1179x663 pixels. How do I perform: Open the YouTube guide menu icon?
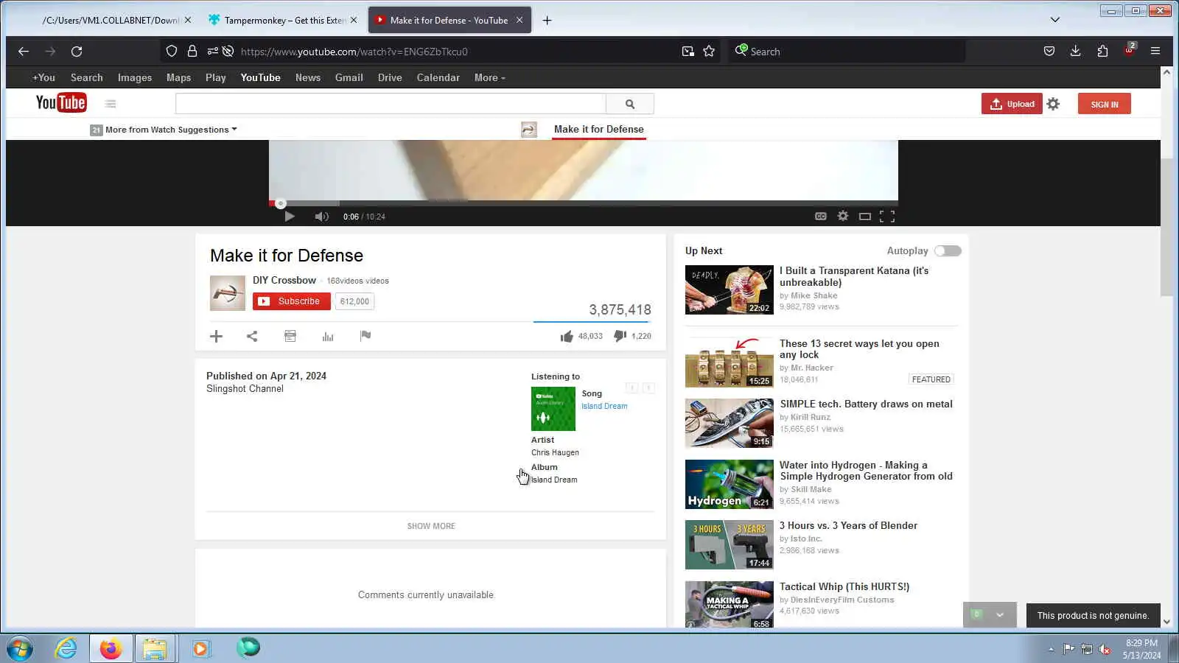pos(111,104)
